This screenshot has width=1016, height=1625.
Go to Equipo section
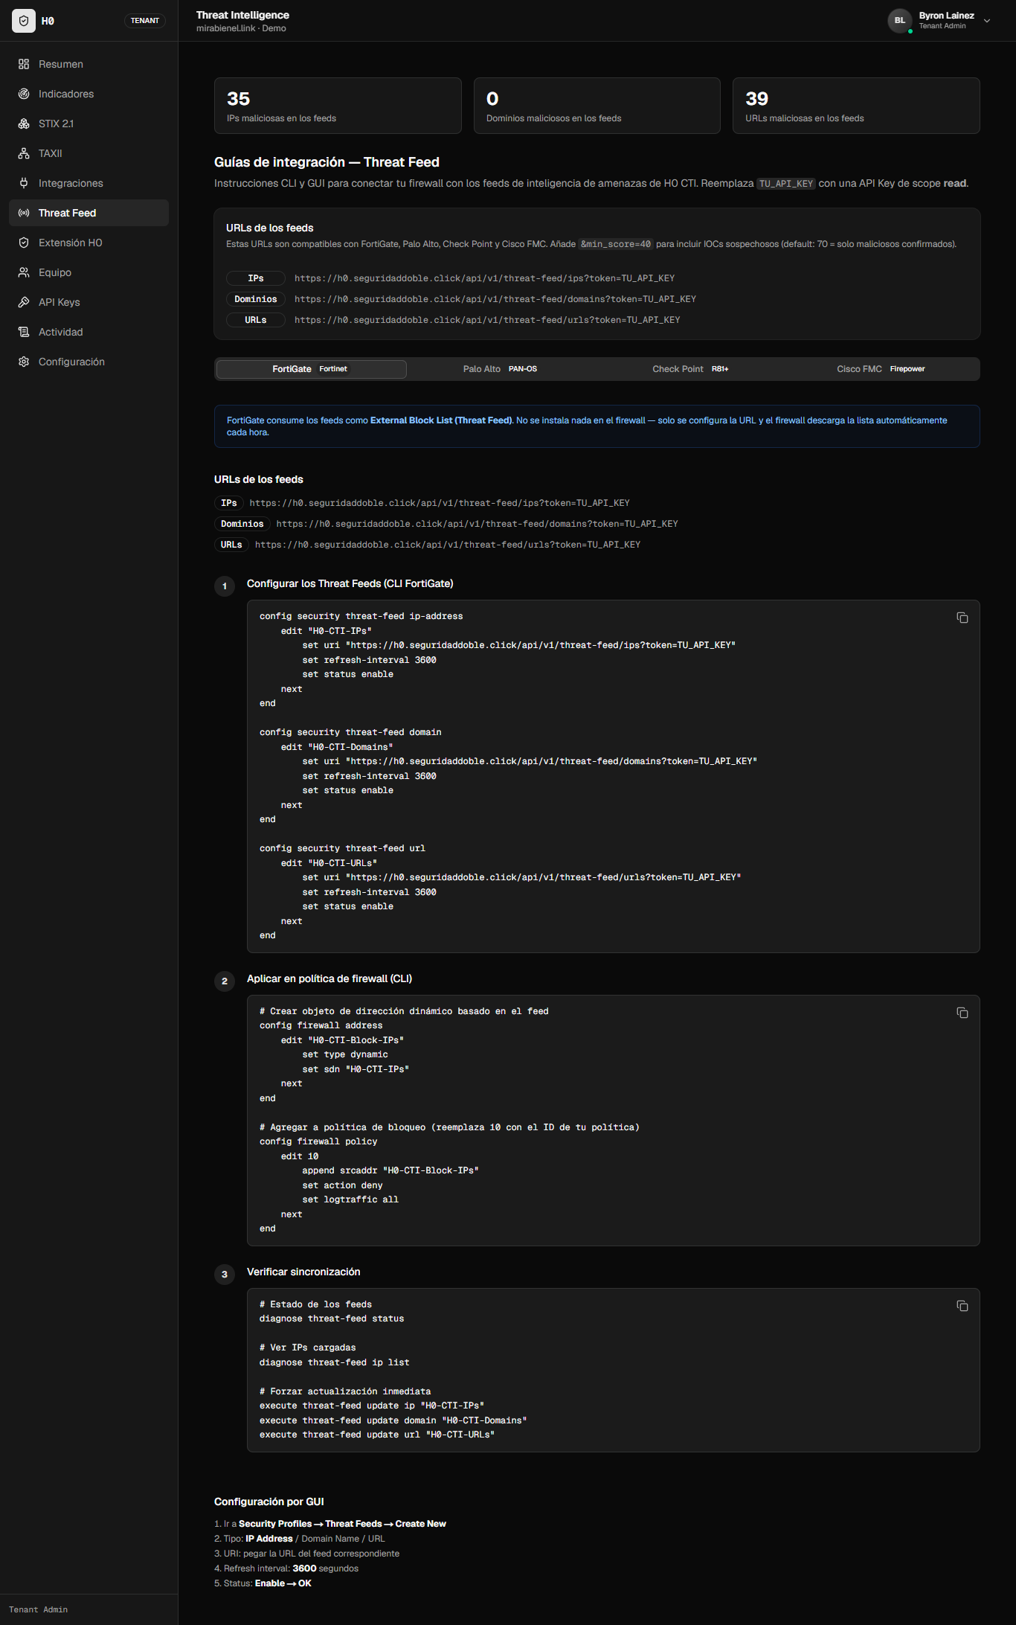tap(89, 272)
